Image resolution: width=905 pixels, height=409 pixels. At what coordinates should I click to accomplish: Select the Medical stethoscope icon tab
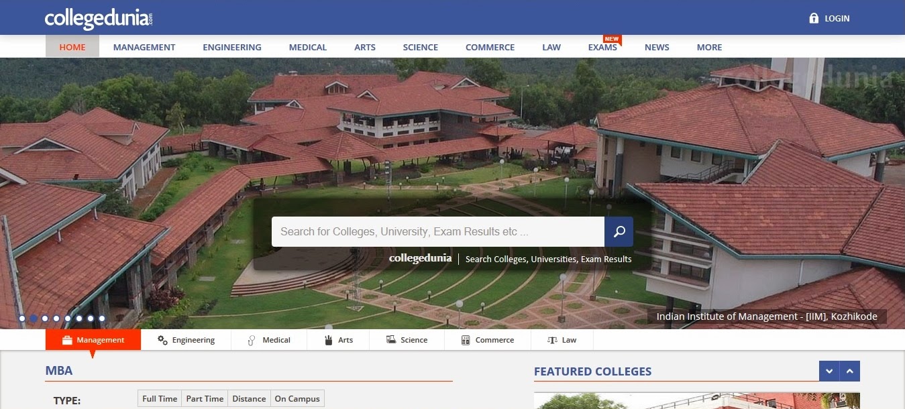point(269,340)
